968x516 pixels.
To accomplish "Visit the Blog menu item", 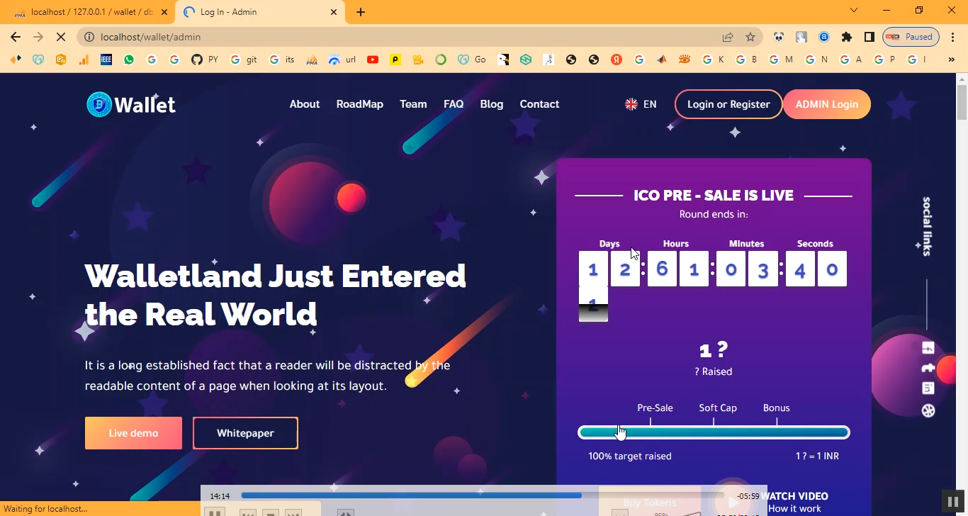I will (492, 104).
